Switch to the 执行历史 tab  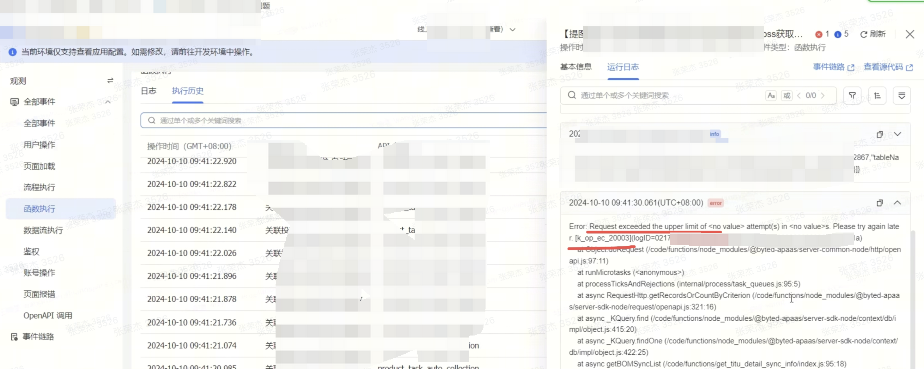(188, 91)
